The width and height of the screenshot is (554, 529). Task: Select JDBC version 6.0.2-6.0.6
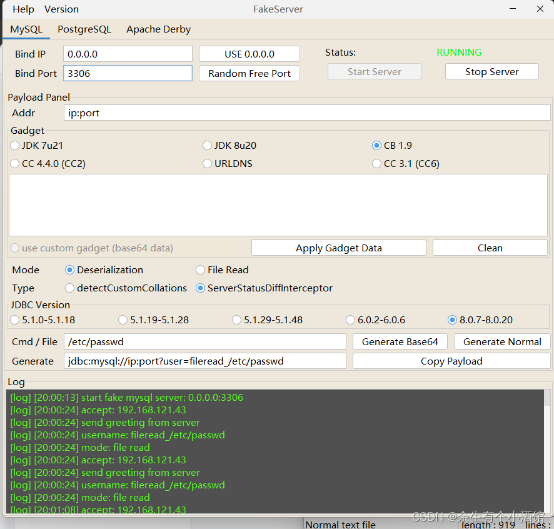coord(376,320)
